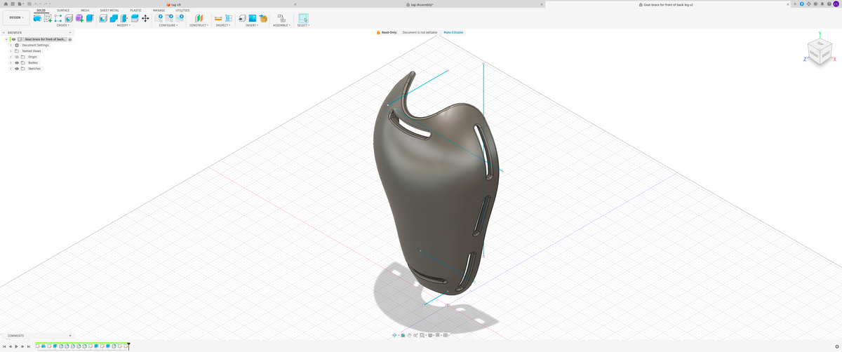Viewport: 842px width, 352px height.
Task: Select the Create Form tool
Action: (79, 18)
